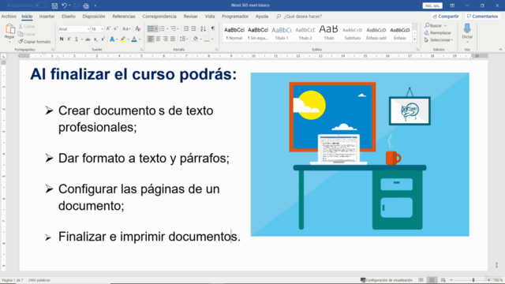This screenshot has height=284, width=505.
Task: Open the Arial font name dropdown
Action: 88,29
